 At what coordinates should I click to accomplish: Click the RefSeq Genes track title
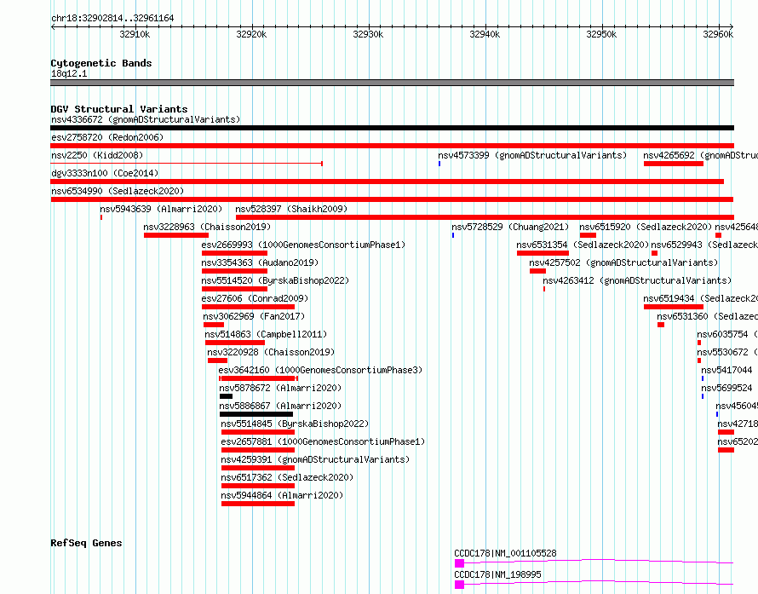click(86, 543)
